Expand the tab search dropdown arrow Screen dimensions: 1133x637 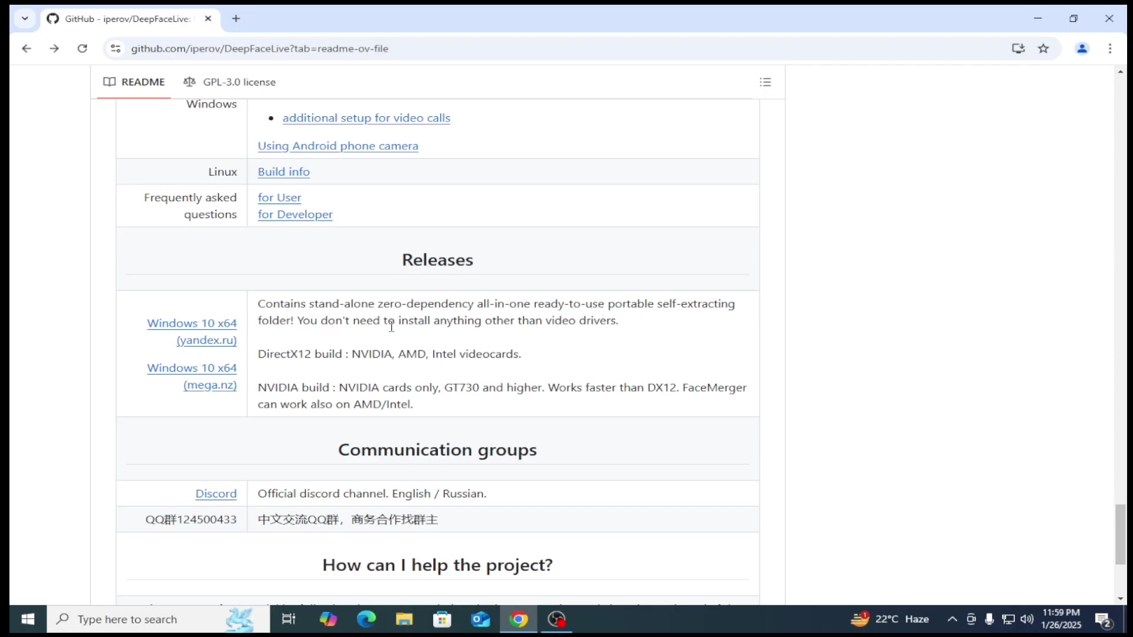click(x=25, y=18)
